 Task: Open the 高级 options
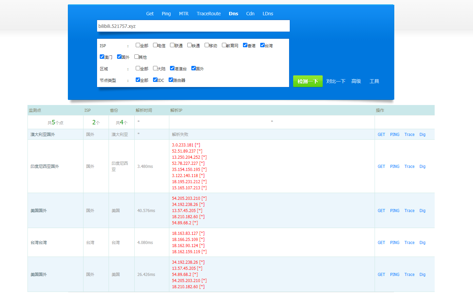pyautogui.click(x=356, y=81)
